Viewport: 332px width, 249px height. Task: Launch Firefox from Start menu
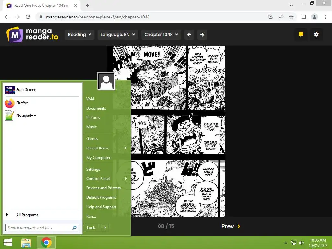point(42,103)
